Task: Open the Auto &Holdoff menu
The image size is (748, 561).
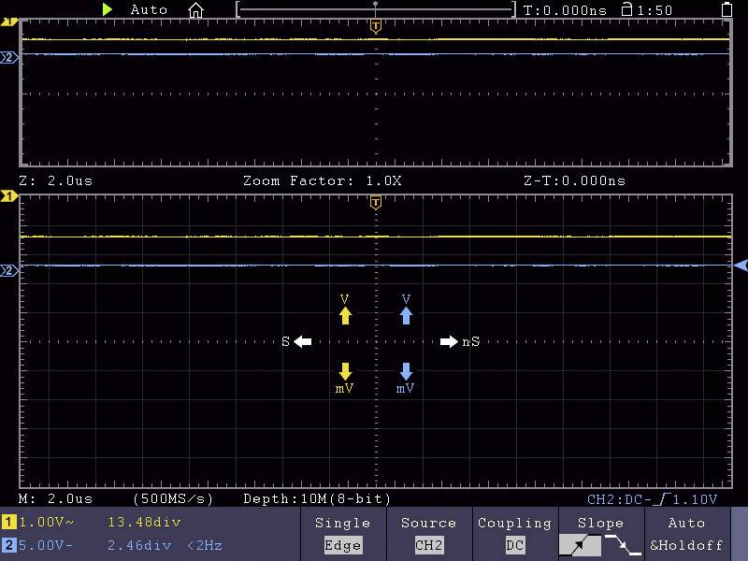Action: coord(687,534)
